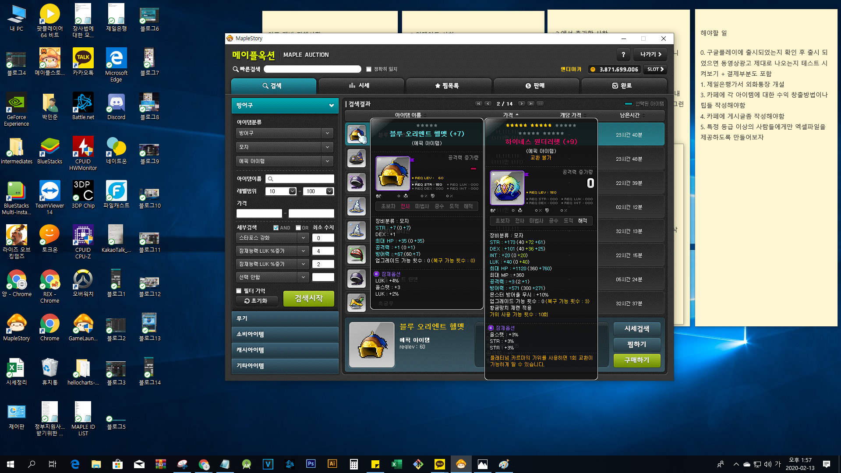Viewport: 841px width, 473px height.
Task: Click the 구매하기 purchase button
Action: pos(637,360)
